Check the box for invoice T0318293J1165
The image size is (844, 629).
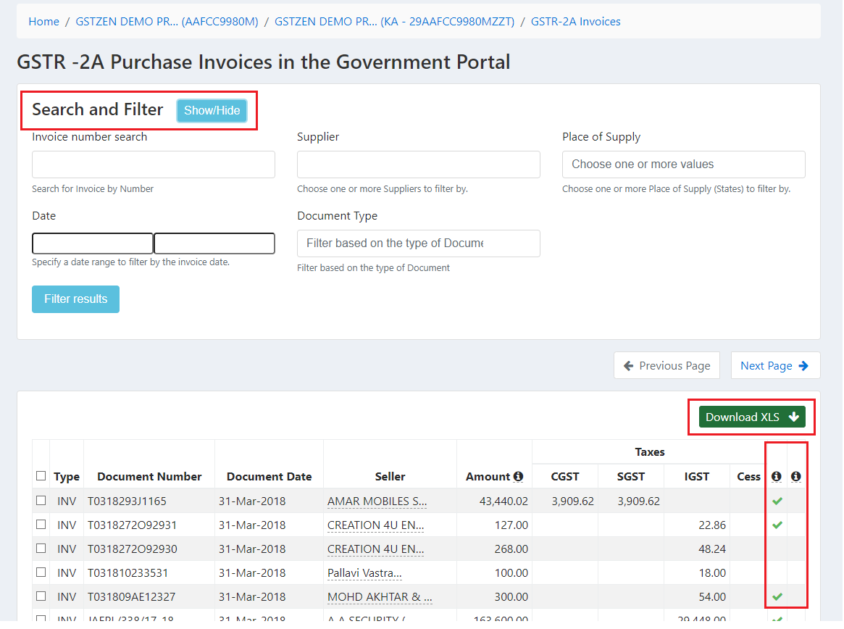[41, 500]
